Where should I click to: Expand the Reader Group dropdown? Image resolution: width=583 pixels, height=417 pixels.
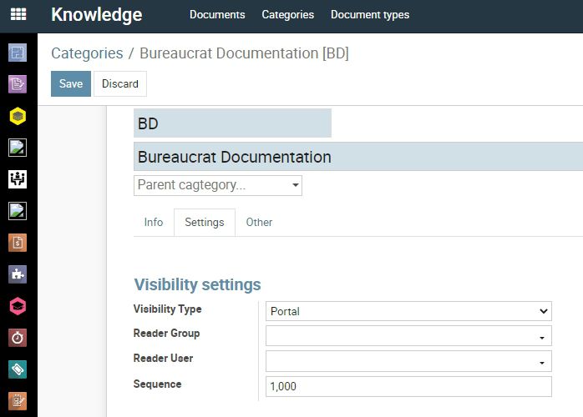[408, 336]
